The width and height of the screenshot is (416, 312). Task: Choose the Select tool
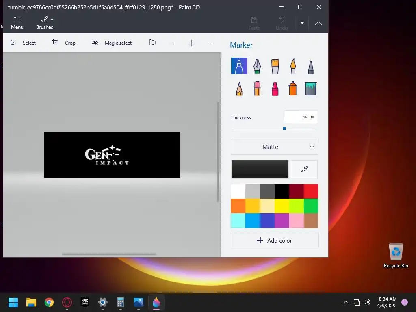tap(23, 43)
